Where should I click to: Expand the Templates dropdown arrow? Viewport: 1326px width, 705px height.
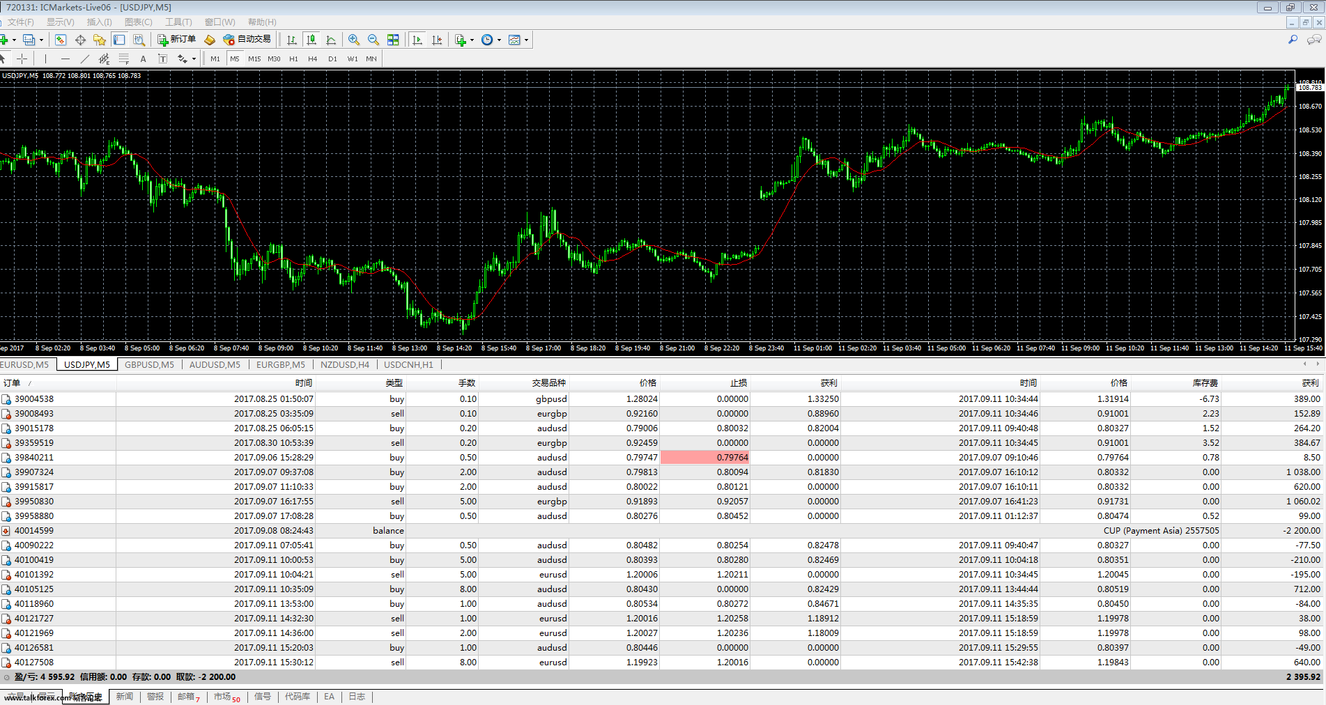click(x=526, y=40)
